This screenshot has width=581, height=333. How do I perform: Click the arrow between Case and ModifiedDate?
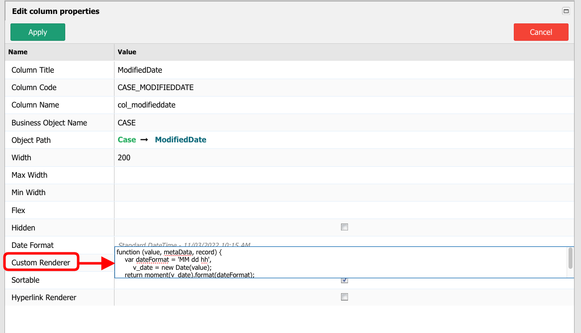143,140
